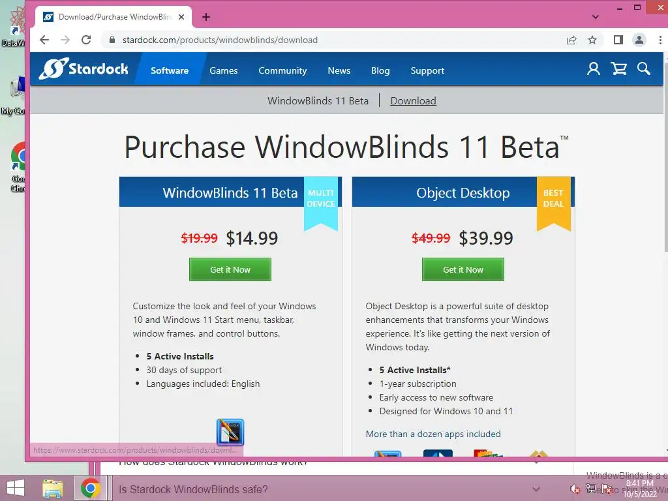Reload the page
Viewport: 668px width, 501px height.
86,40
